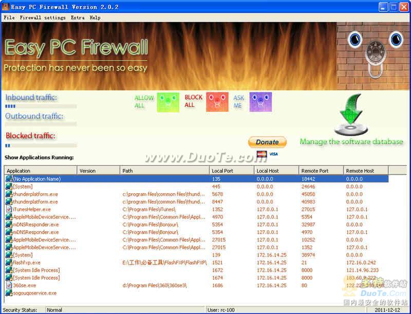Open the Extra menu
Viewport: 411px width, 314px height.
[x=78, y=17]
